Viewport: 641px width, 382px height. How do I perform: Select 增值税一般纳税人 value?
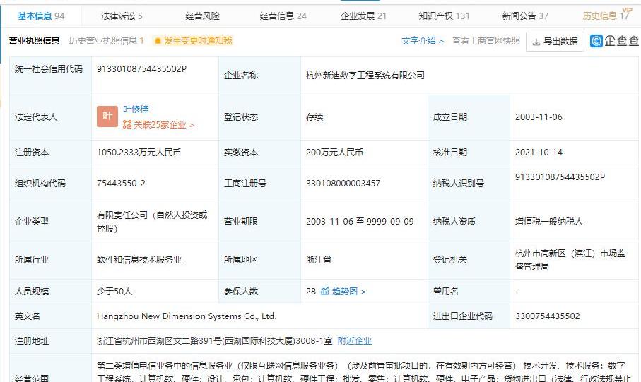pos(549,222)
